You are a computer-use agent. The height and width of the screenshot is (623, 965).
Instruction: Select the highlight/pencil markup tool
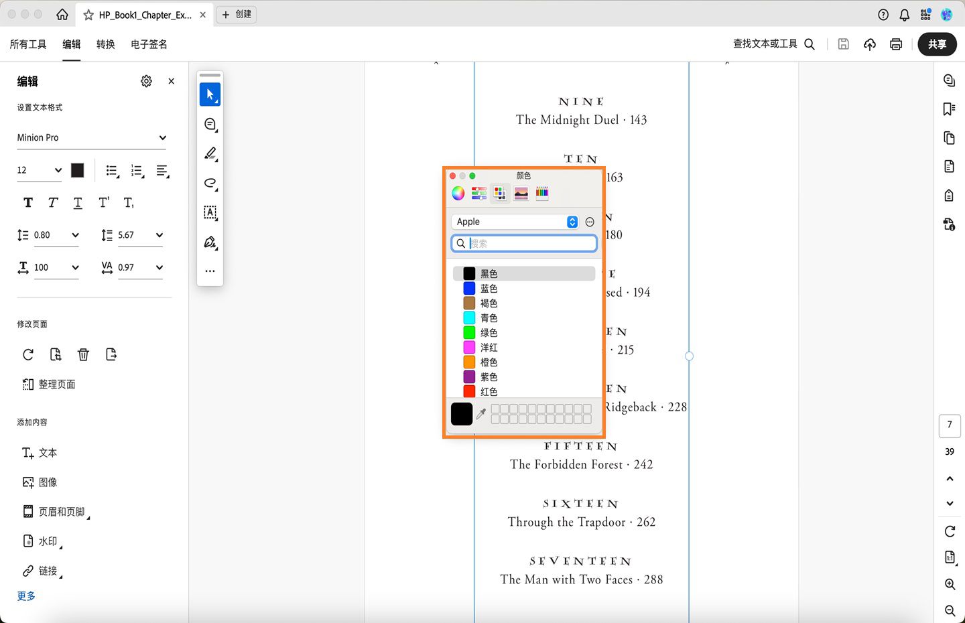(x=210, y=153)
